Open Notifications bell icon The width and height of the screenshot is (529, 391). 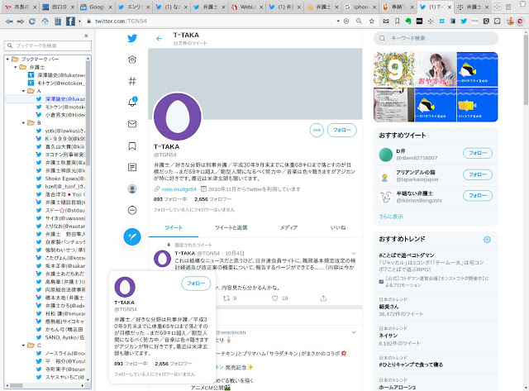(x=132, y=102)
